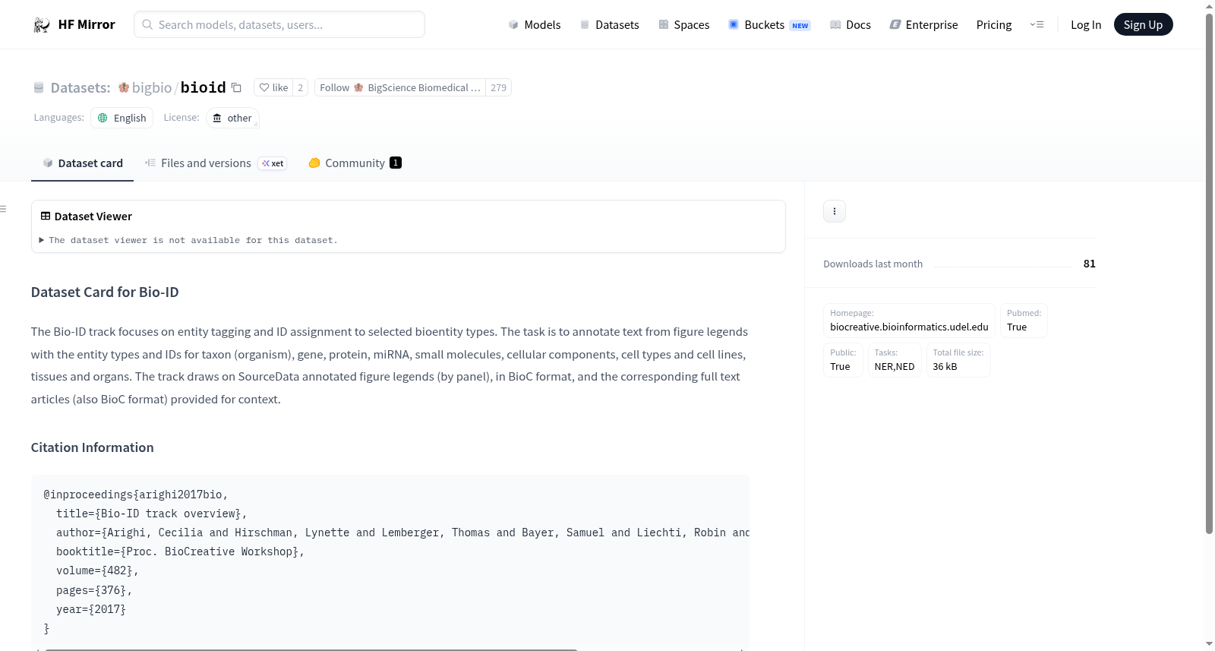Open the bioid dataset name link

(x=203, y=87)
